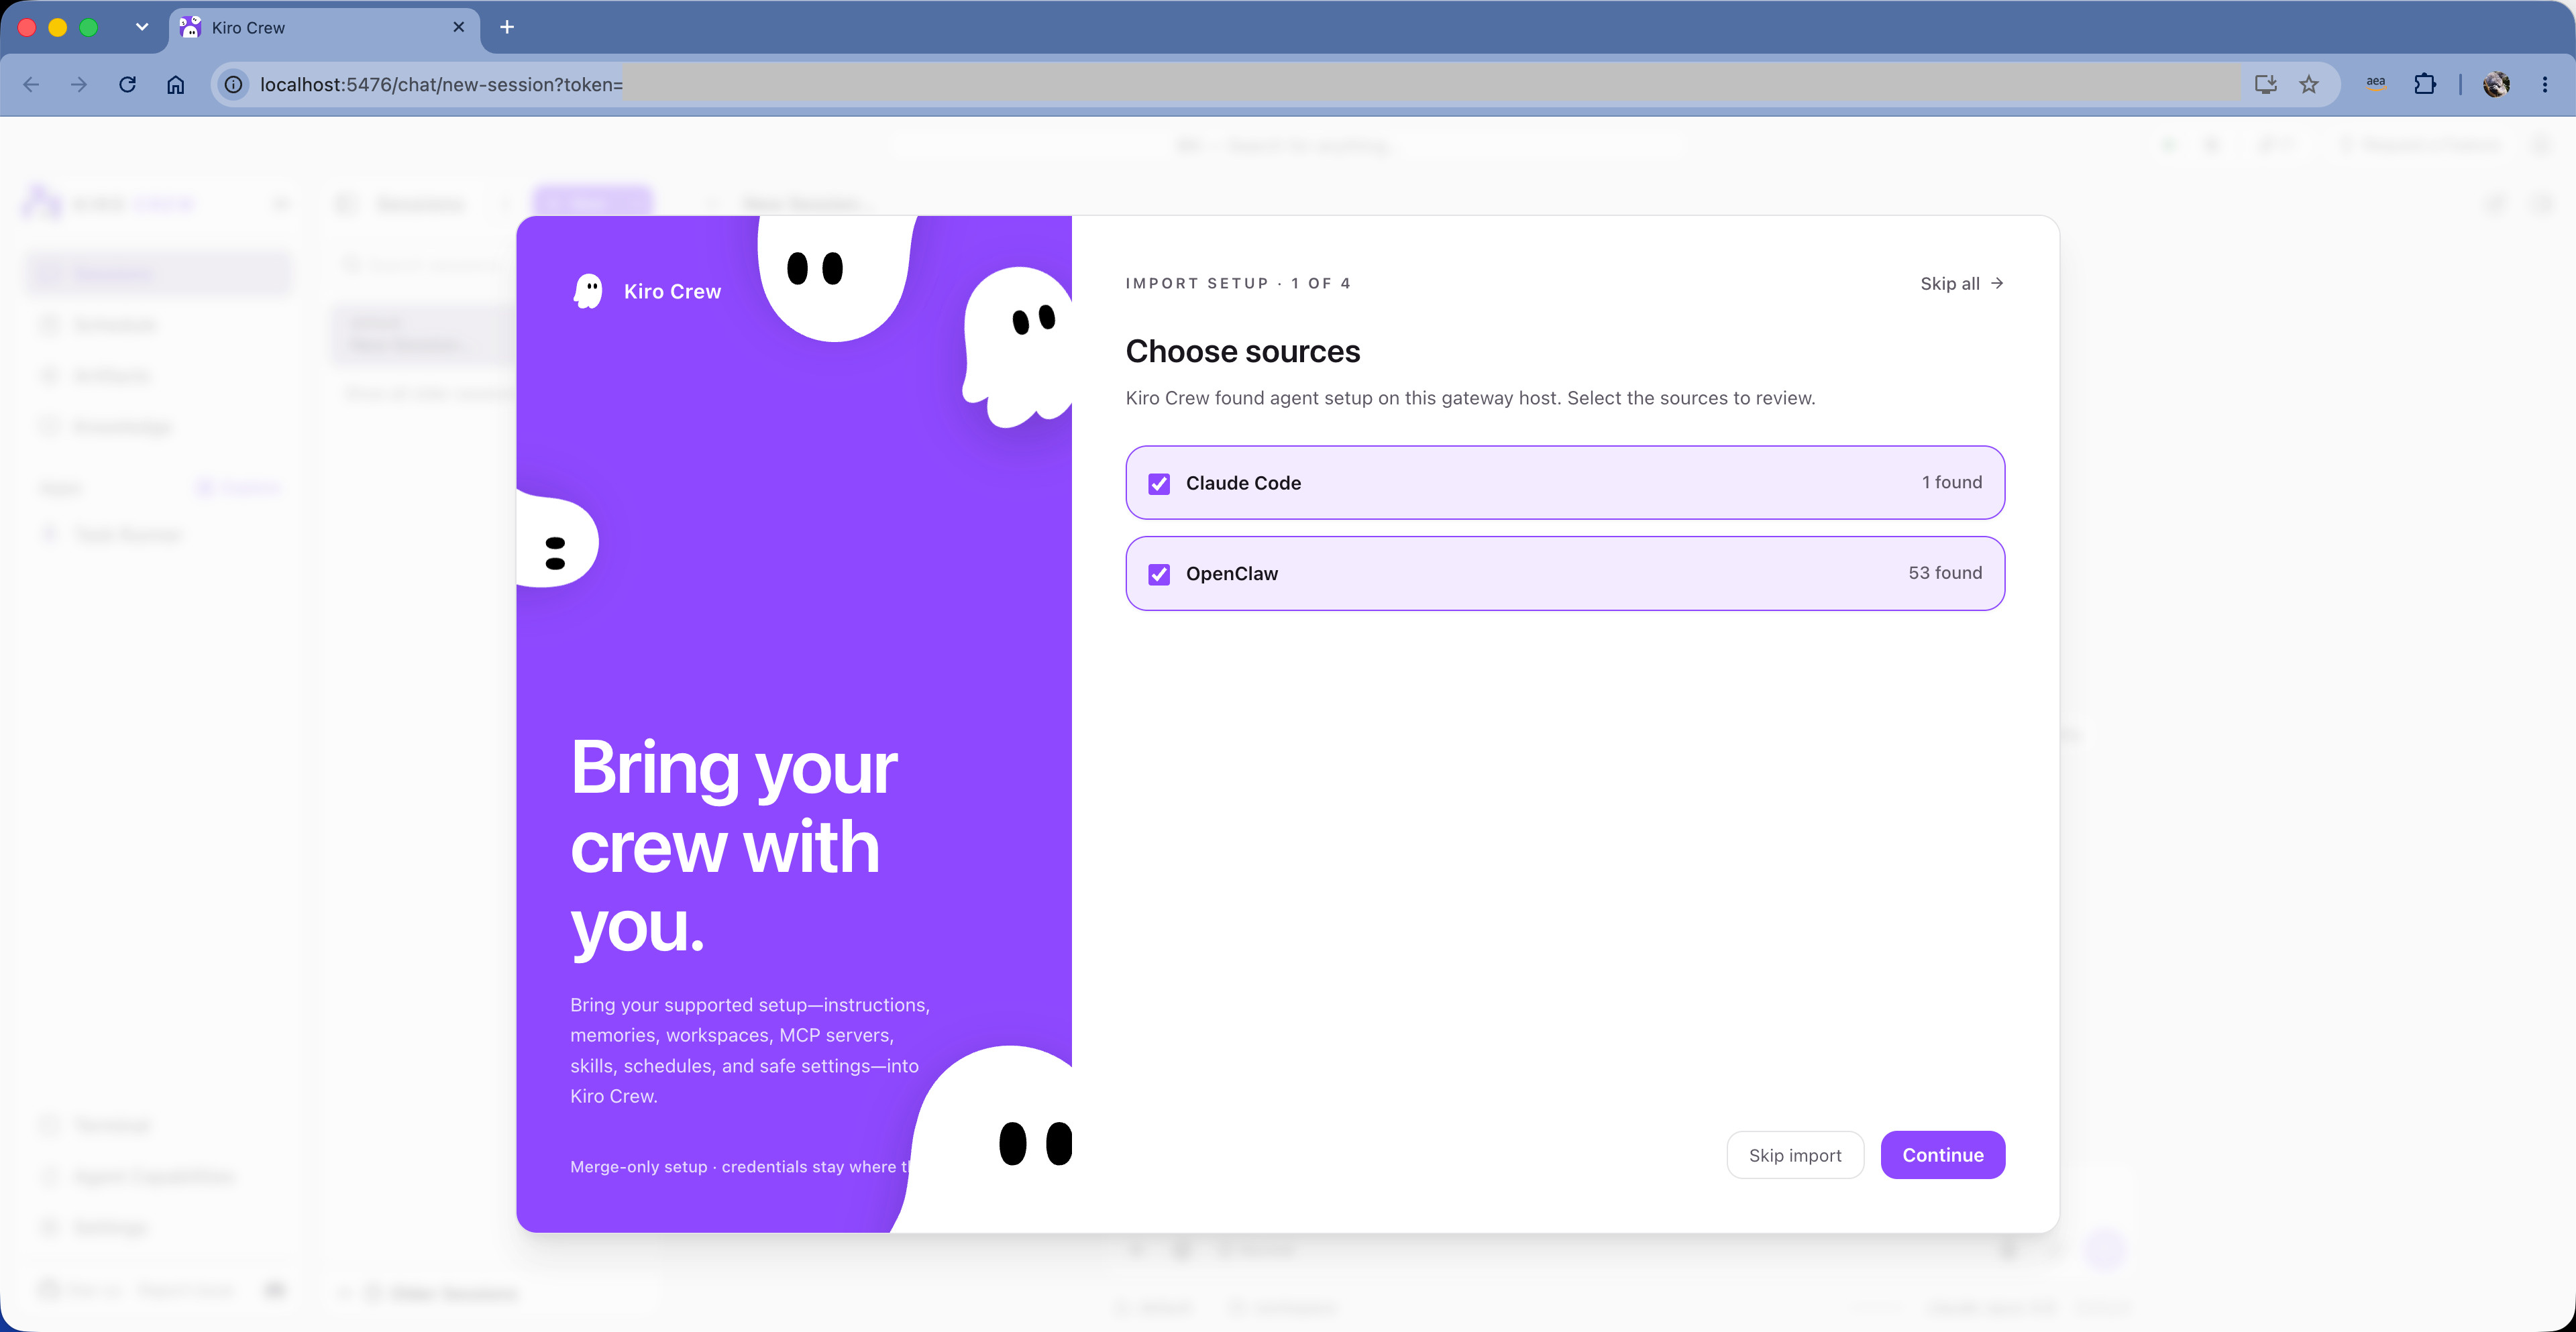2576x1332 pixels.
Task: Open the aea browser extension
Action: [x=2376, y=84]
